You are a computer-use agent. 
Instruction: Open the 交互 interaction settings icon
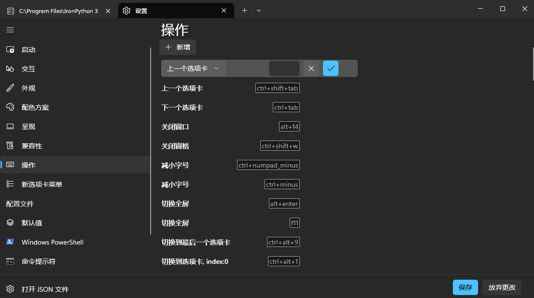coord(10,69)
